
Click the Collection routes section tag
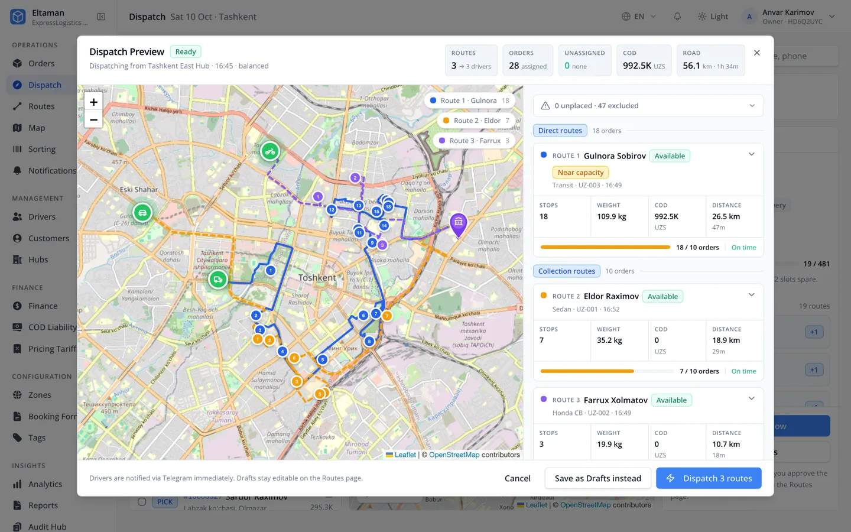tap(567, 271)
